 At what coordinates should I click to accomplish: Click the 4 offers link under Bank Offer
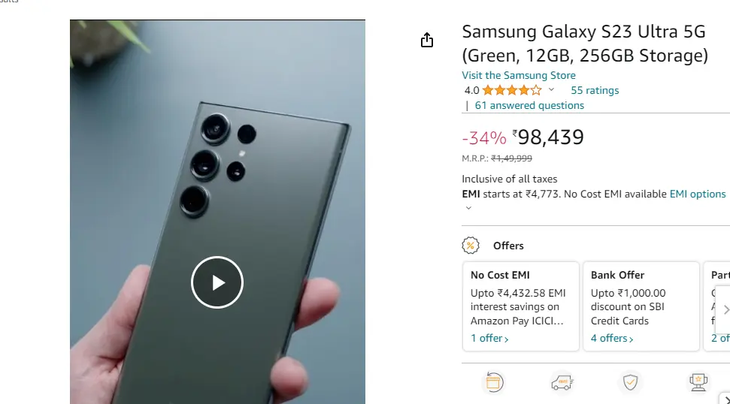(612, 339)
